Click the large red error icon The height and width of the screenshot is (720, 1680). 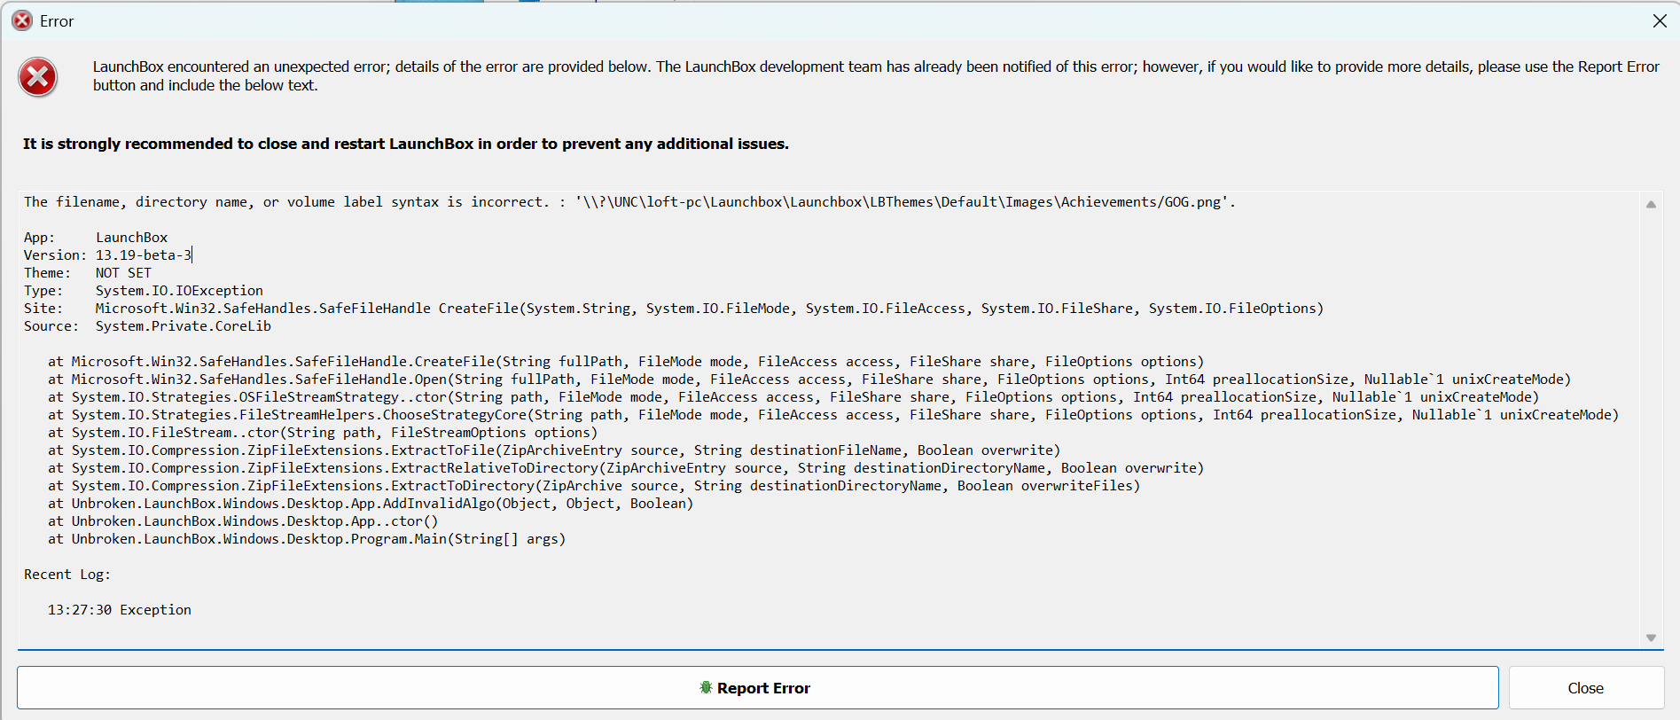pos(38,77)
